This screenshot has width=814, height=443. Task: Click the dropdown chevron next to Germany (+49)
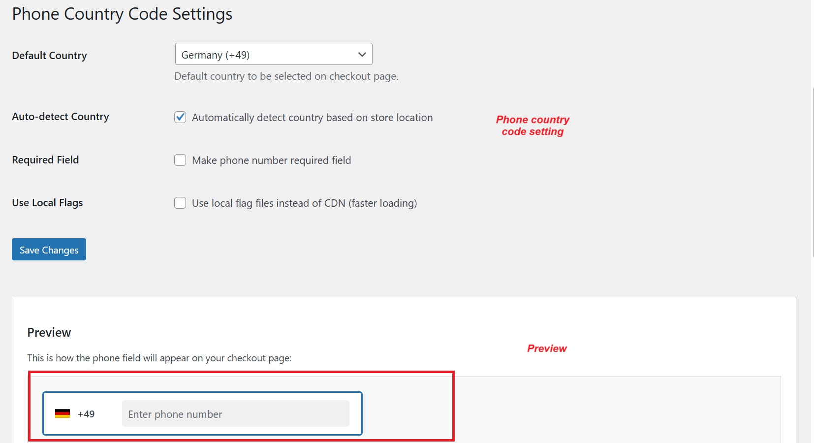tap(362, 54)
